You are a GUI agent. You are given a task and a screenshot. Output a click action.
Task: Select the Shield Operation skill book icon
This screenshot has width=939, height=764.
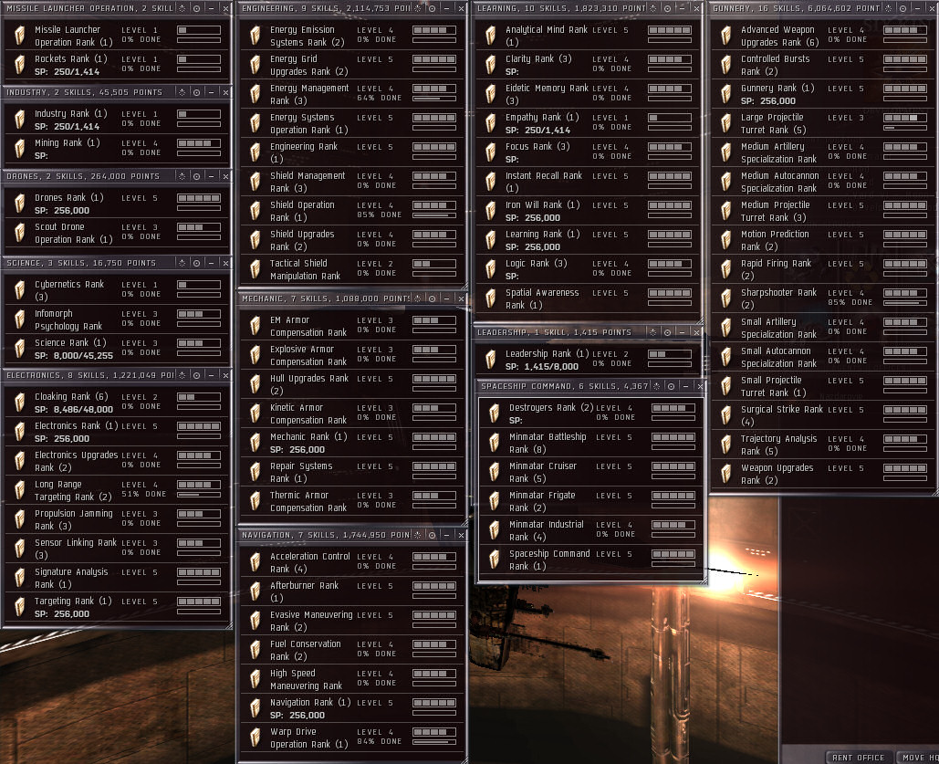256,210
